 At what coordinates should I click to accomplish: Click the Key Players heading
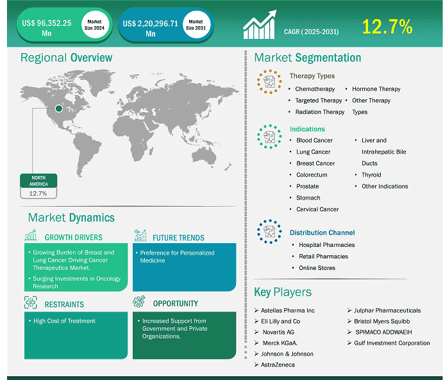283,292
